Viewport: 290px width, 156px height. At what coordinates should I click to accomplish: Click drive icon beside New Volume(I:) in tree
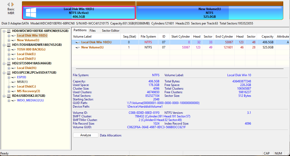tap(14, 40)
